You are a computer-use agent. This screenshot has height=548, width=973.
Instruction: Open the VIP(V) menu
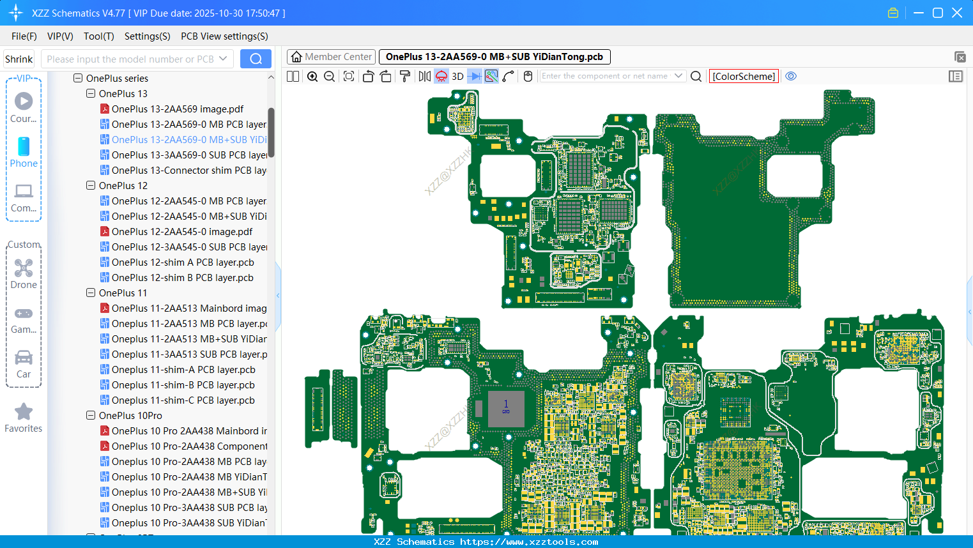60,36
